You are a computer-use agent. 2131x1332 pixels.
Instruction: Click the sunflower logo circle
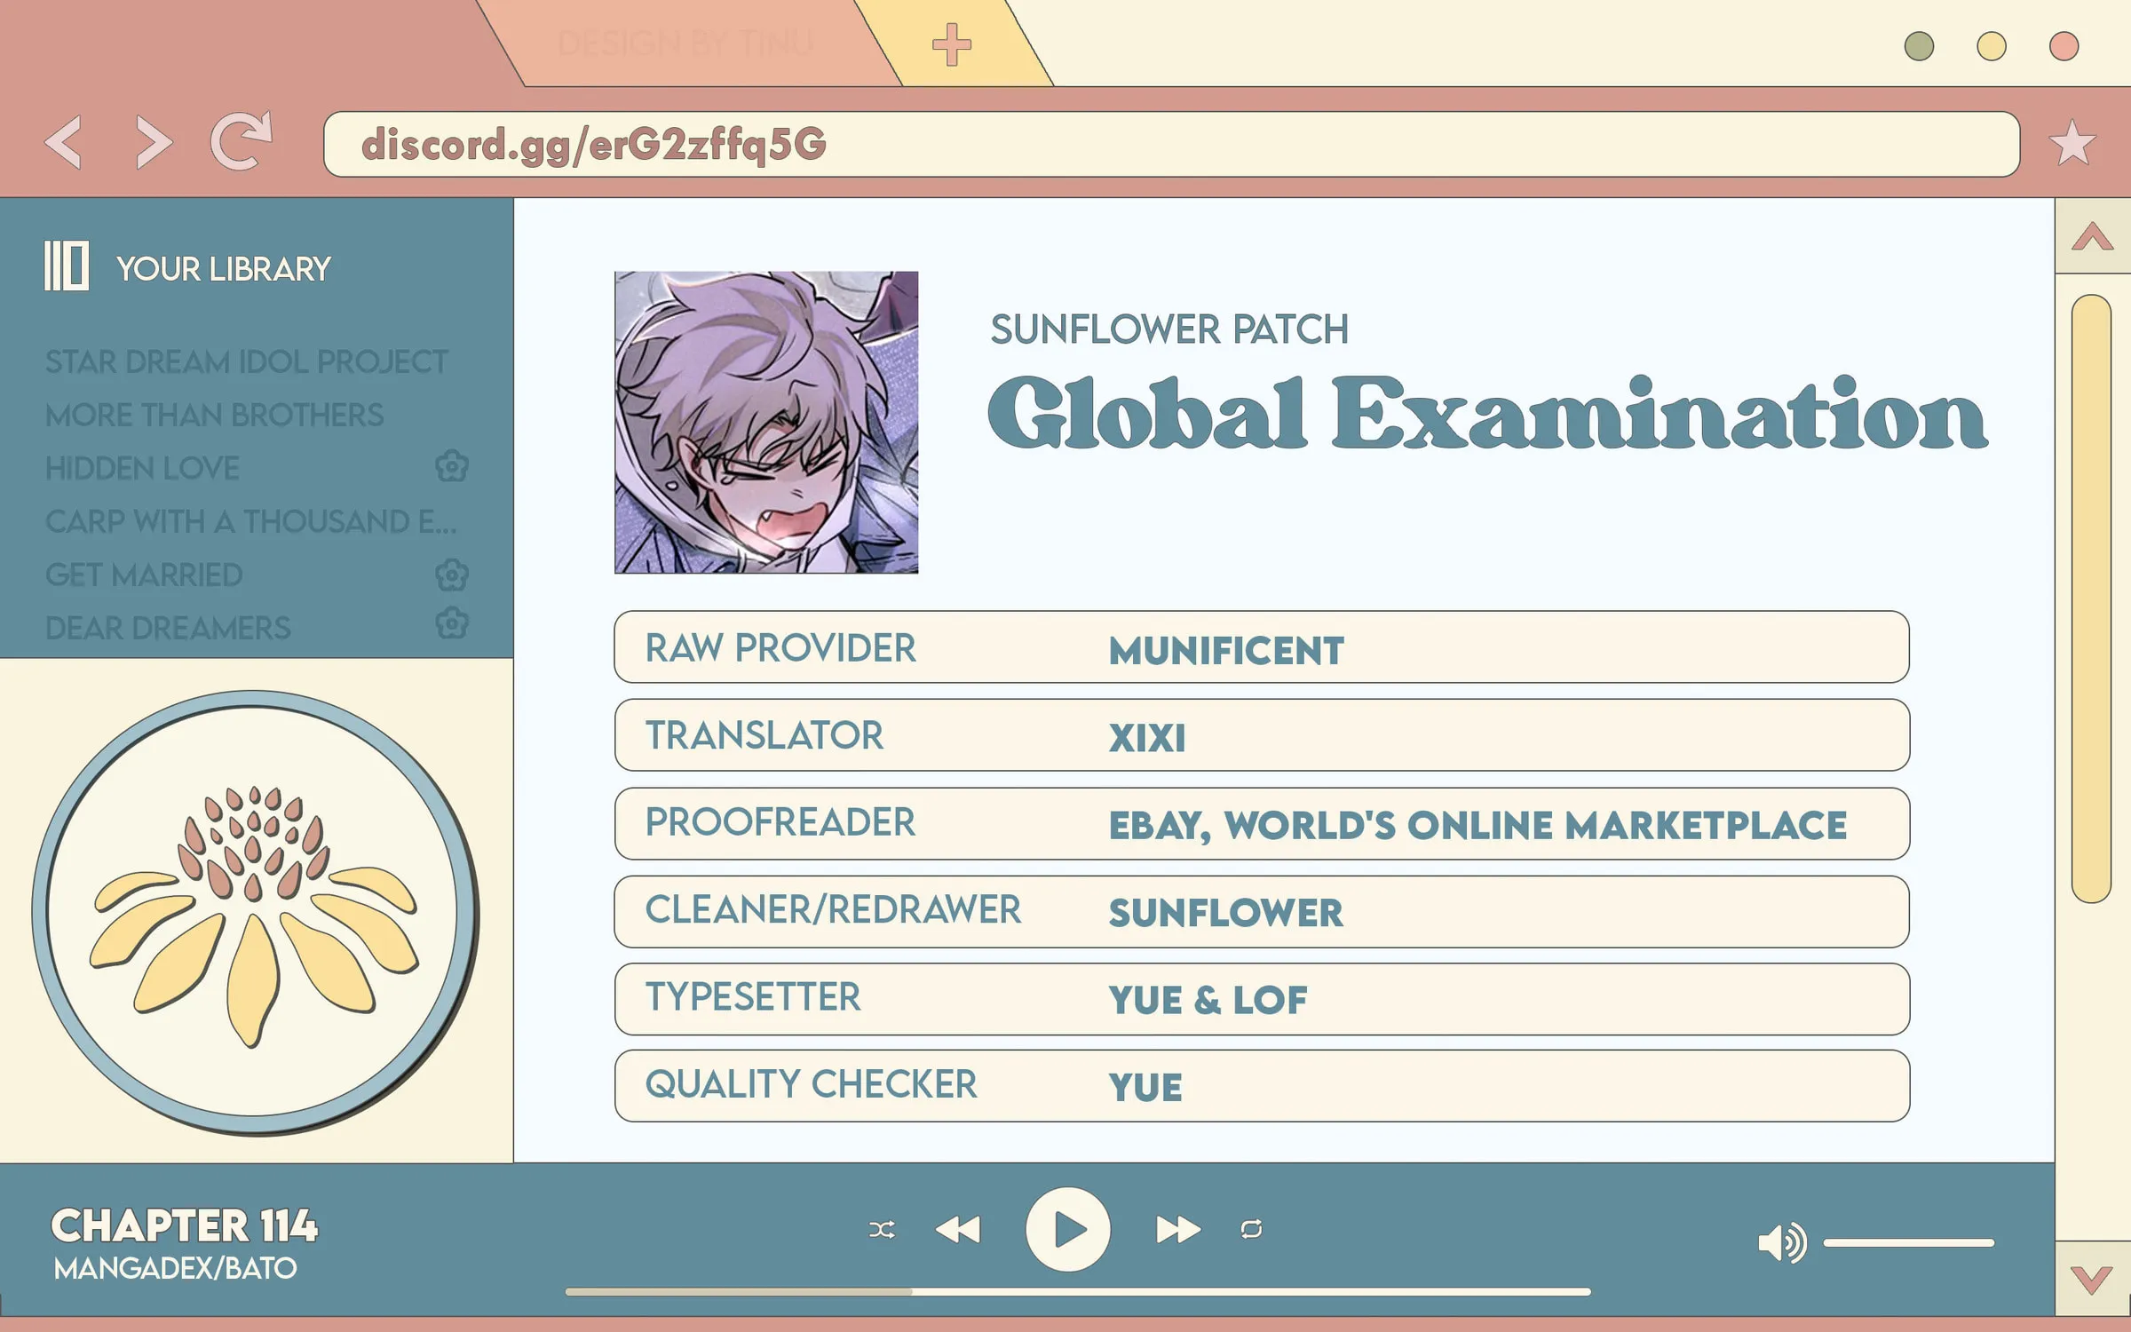tap(255, 913)
